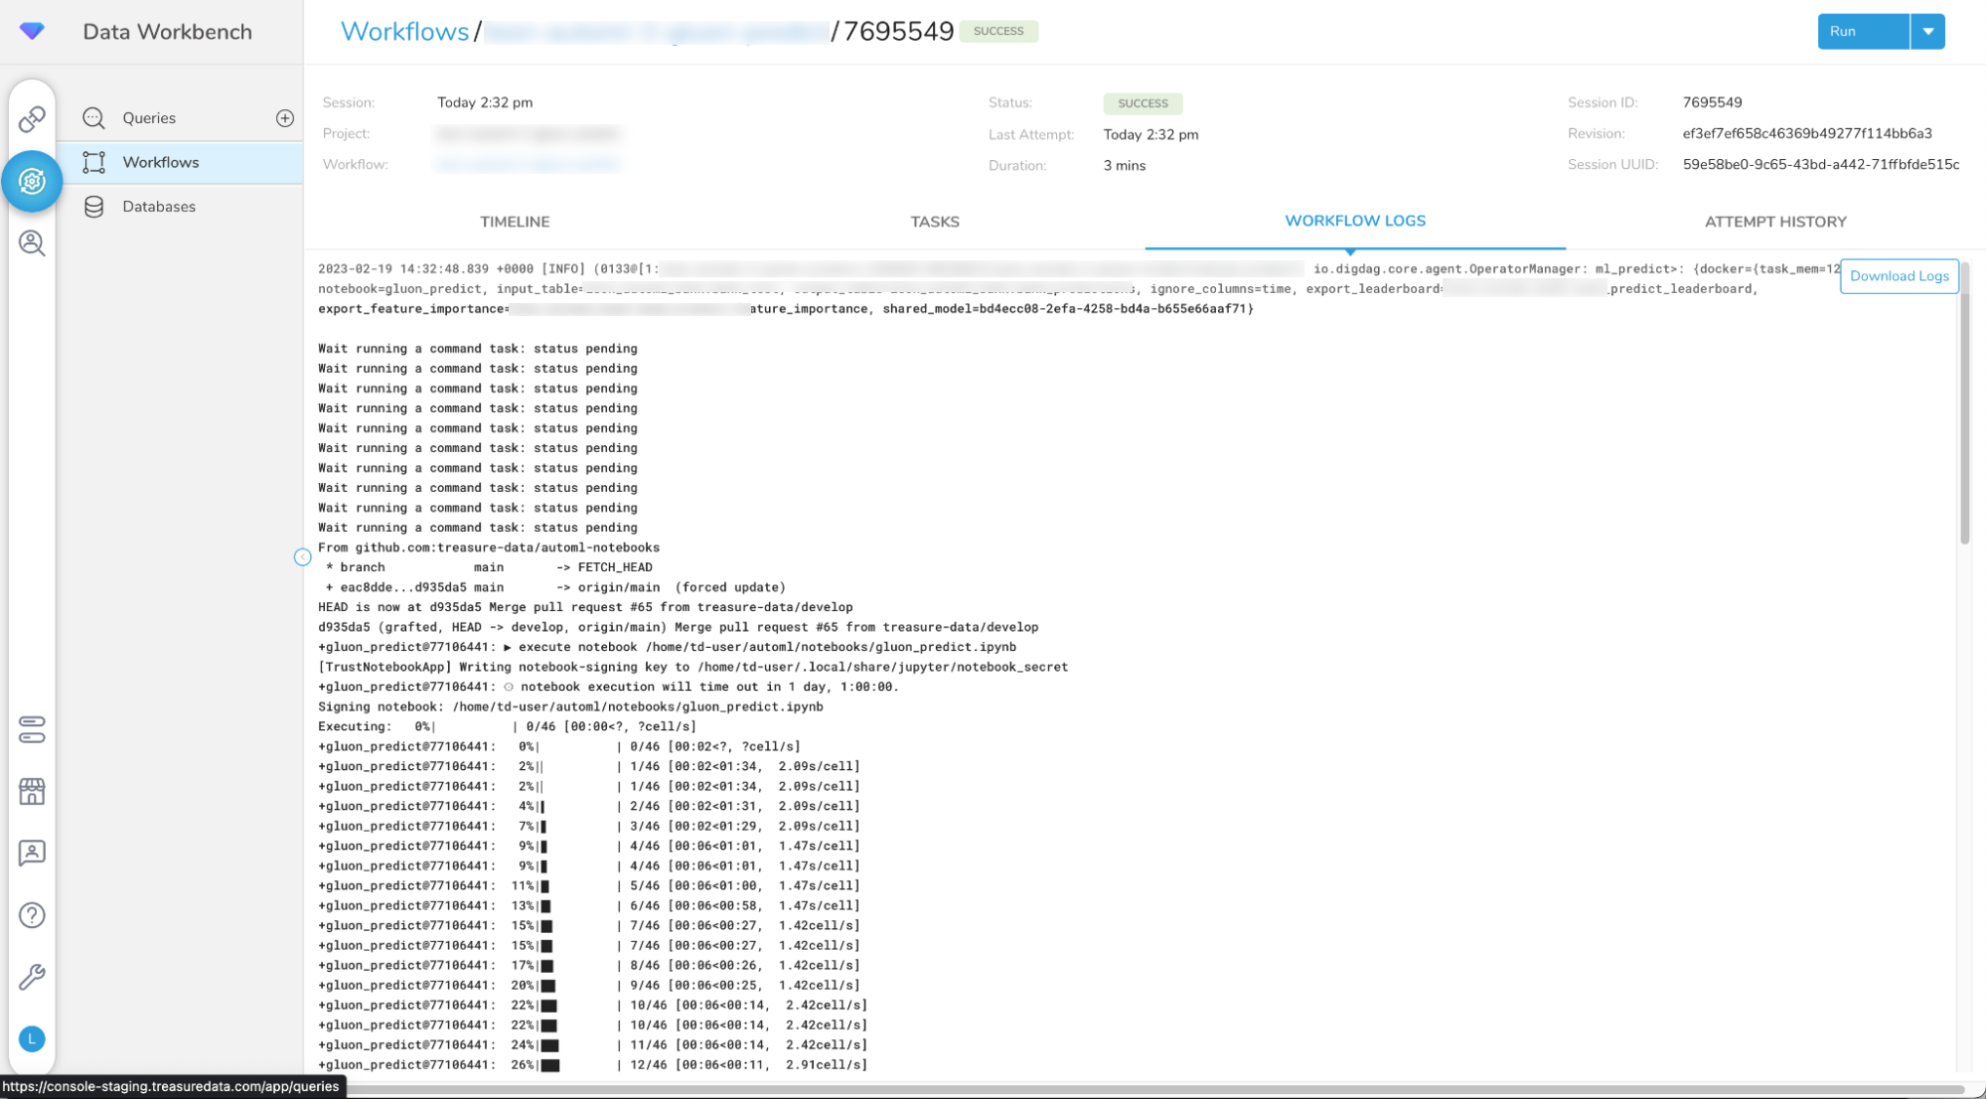Click the wrench admin tools icon
Screen dimensions: 1986x1099
tap(32, 977)
